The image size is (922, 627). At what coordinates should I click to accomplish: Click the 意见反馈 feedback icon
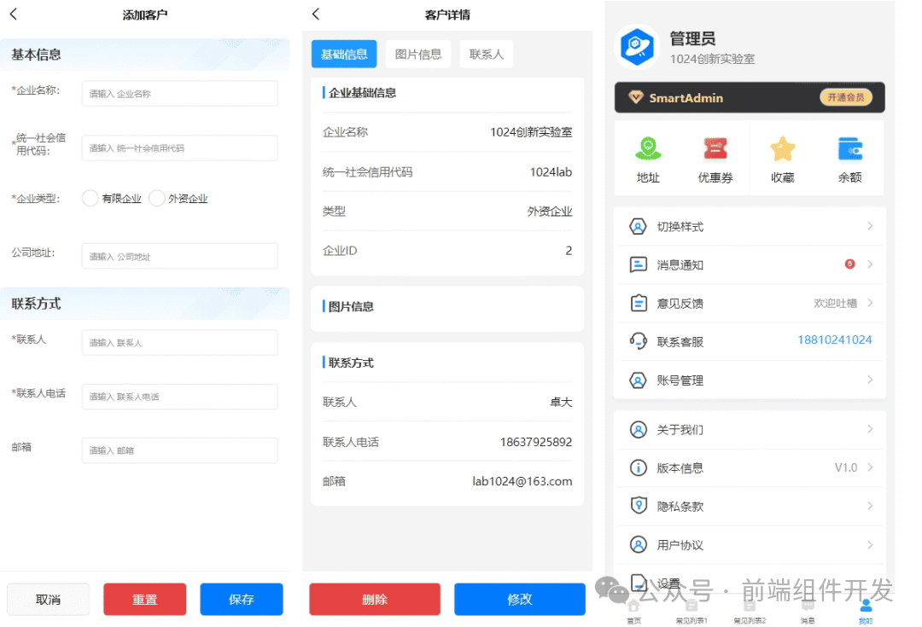tap(637, 303)
